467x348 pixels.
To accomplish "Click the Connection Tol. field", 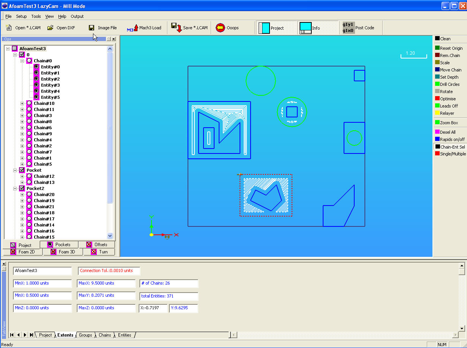I will coord(109,271).
